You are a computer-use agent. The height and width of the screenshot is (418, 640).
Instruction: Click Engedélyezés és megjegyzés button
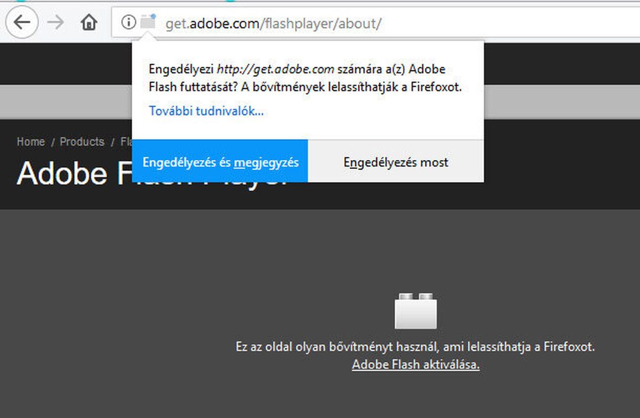pyautogui.click(x=220, y=161)
